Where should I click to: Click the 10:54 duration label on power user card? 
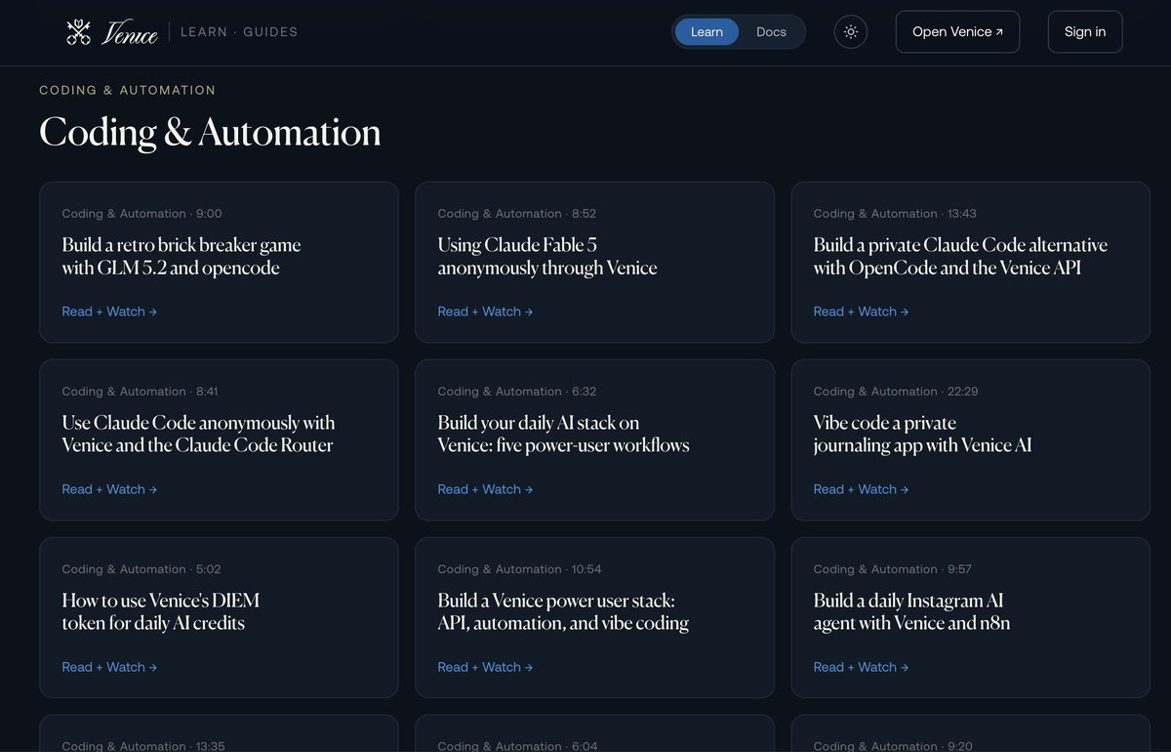tap(586, 569)
